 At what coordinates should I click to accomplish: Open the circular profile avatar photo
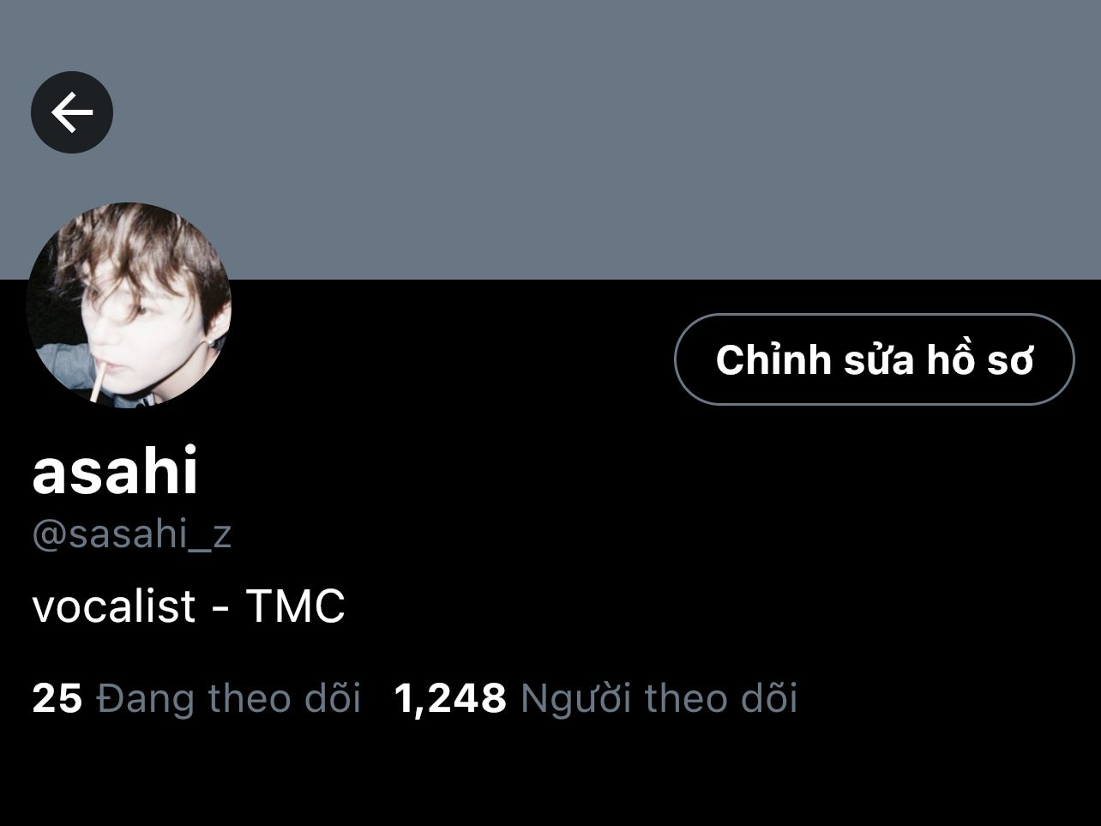coord(129,305)
